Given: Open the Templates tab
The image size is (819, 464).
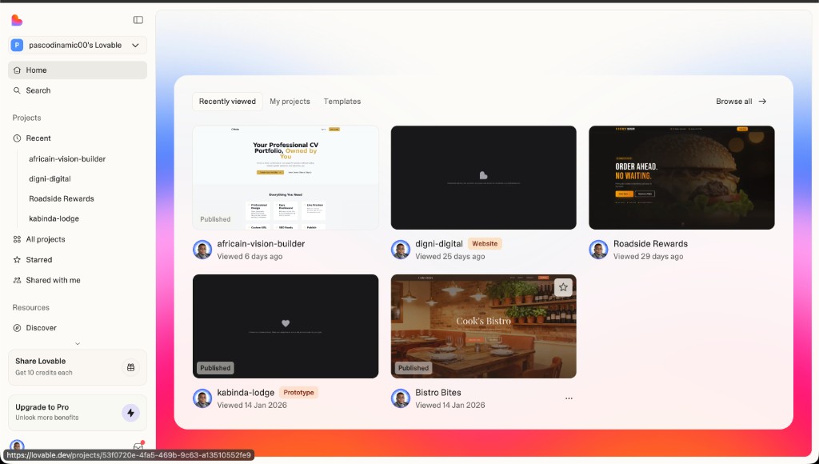Looking at the screenshot, I should (x=342, y=102).
